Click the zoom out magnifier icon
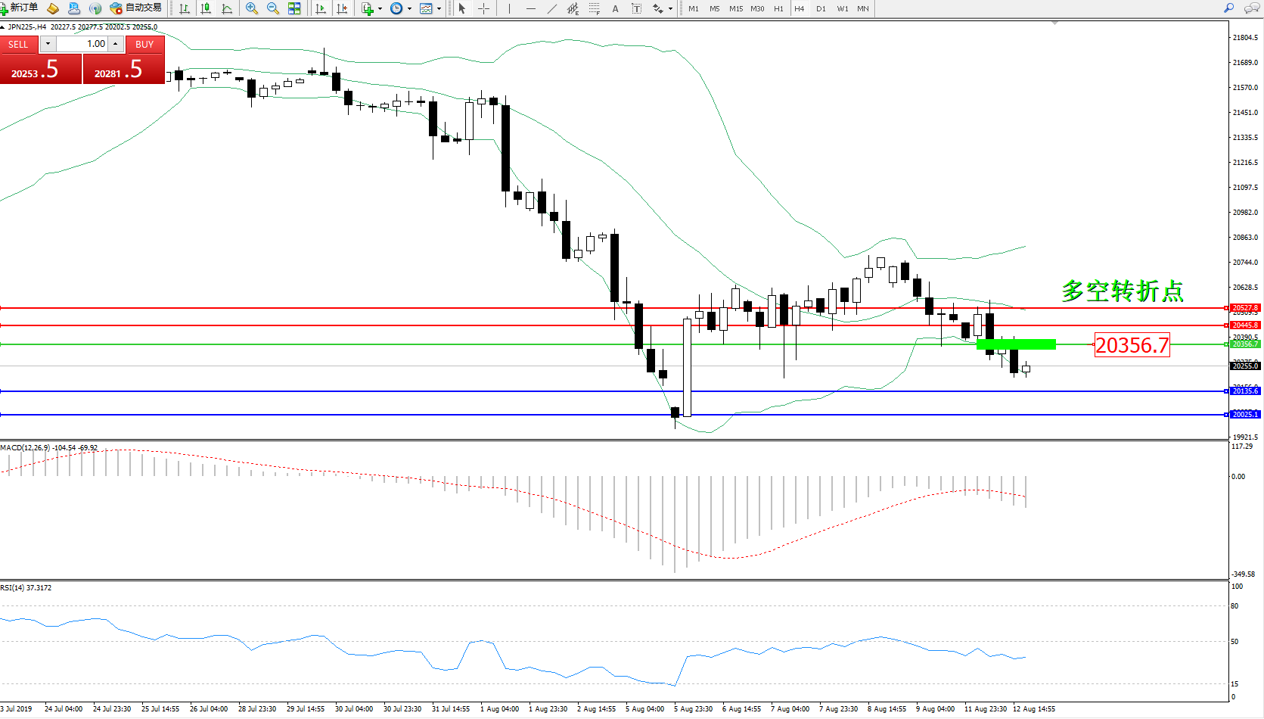The height and width of the screenshot is (719, 1264). [273, 8]
